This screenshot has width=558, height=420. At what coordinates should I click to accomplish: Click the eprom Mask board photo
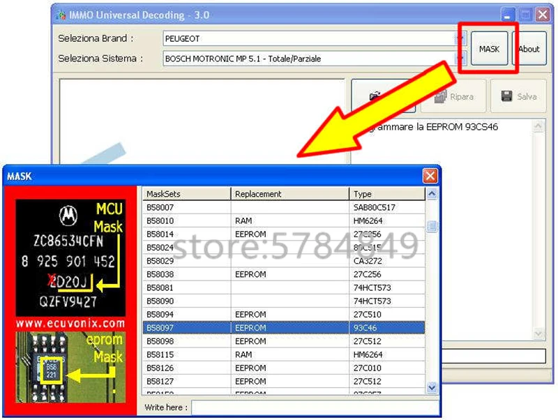(x=70, y=367)
